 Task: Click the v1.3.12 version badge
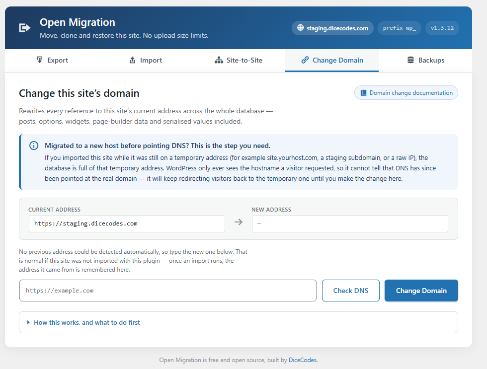coord(442,28)
